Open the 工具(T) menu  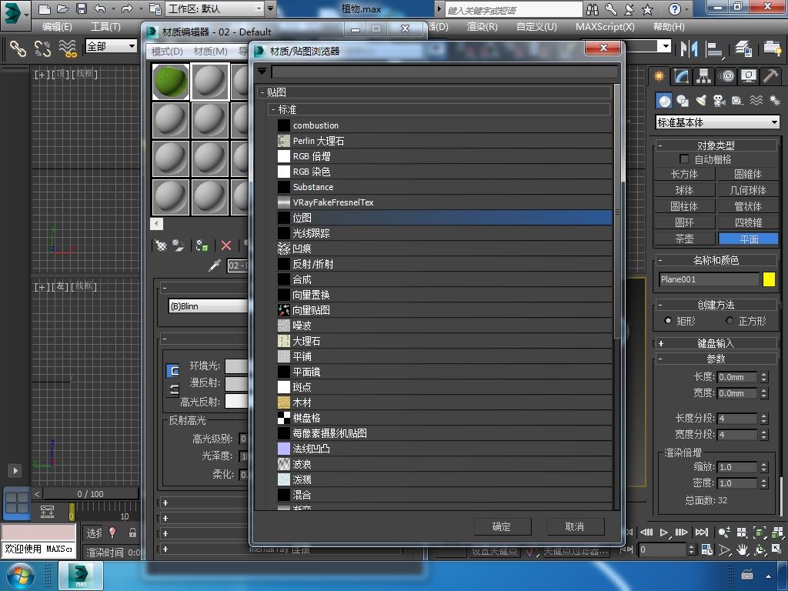(105, 27)
